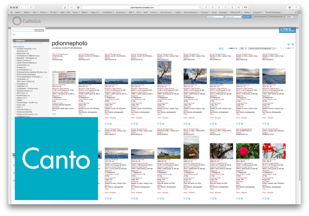This screenshot has width=309, height=216.
Task: Go to the previous results page
Action: pyautogui.click(x=284, y=48)
